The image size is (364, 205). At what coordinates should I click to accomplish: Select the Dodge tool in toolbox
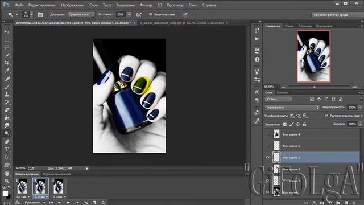click(x=7, y=133)
